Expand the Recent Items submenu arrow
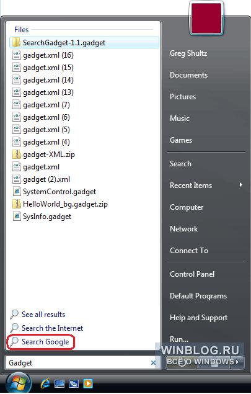The image size is (251, 394). (241, 185)
